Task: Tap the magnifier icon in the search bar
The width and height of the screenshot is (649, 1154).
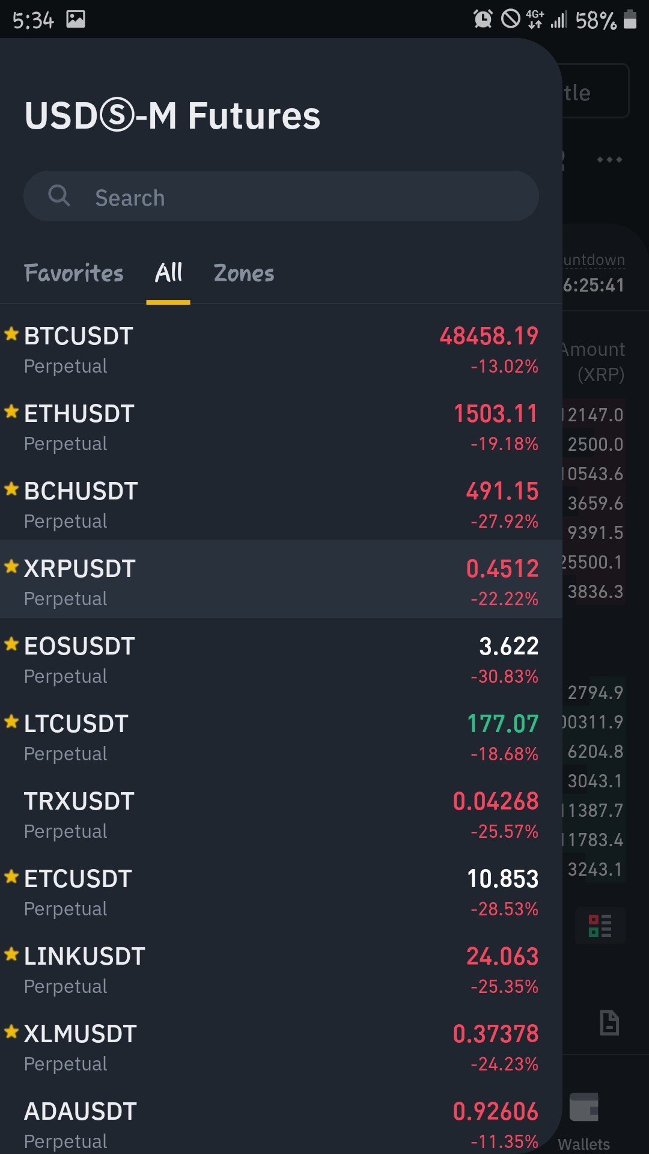Action: (x=59, y=195)
